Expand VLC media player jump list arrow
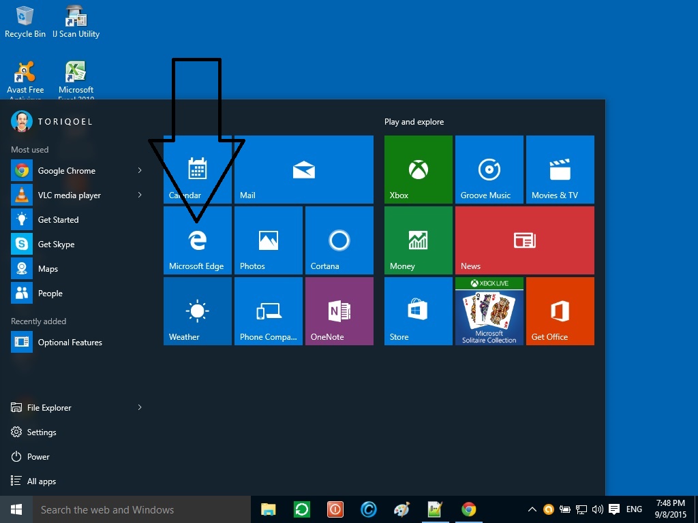Image resolution: width=698 pixels, height=523 pixels. click(x=140, y=195)
